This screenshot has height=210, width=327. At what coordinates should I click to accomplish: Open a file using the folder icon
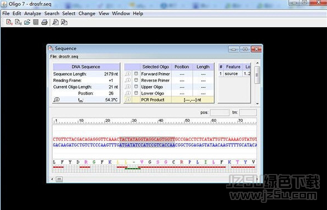[27, 22]
